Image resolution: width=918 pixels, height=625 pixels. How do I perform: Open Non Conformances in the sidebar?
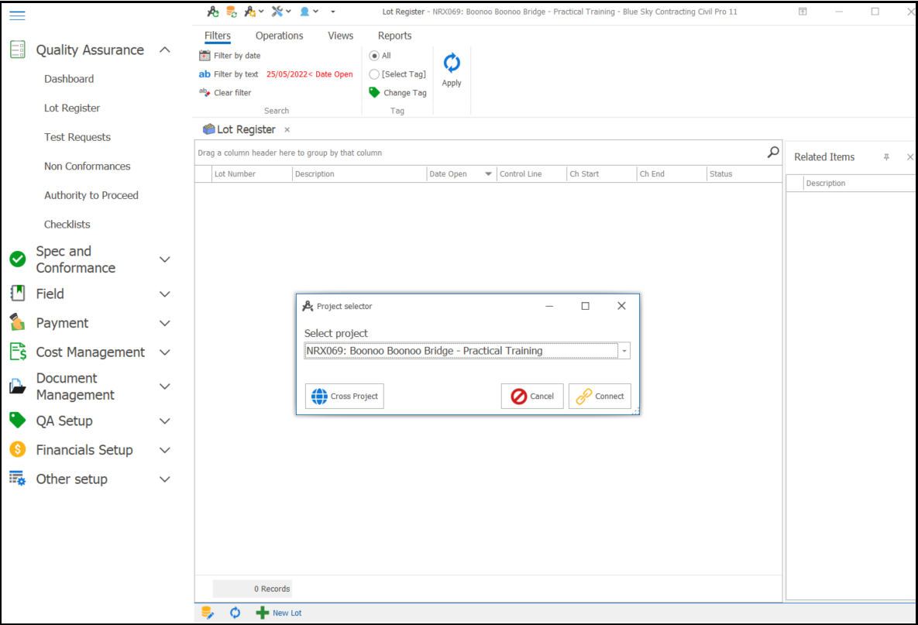tap(87, 167)
